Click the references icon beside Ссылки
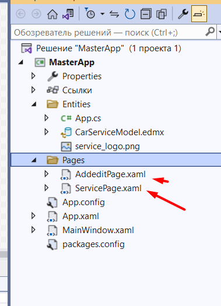 click(52, 90)
